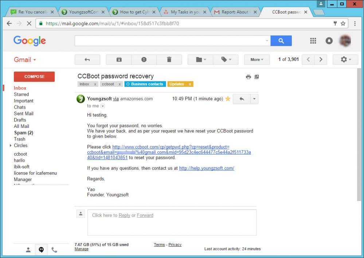The image size is (364, 258).
Task: Bookmark page with star icon
Action: pos(343,23)
